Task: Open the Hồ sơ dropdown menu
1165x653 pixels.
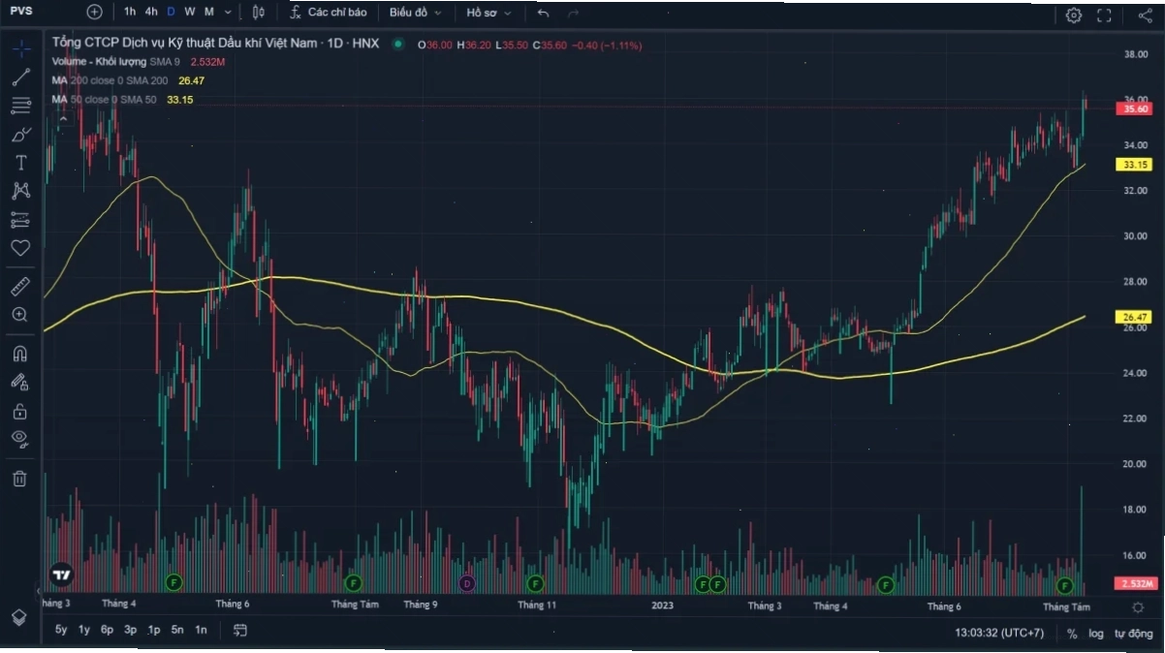Action: tap(488, 13)
